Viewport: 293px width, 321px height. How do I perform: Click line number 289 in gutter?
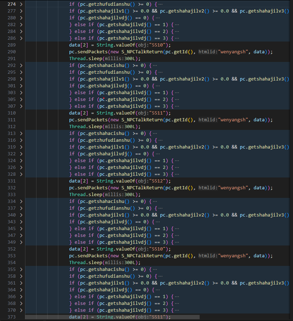pyautogui.click(x=11, y=45)
